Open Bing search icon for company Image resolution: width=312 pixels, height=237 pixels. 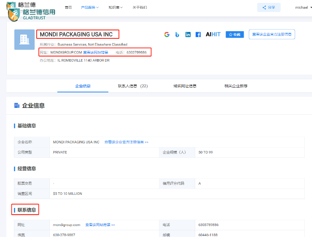click(x=177, y=35)
